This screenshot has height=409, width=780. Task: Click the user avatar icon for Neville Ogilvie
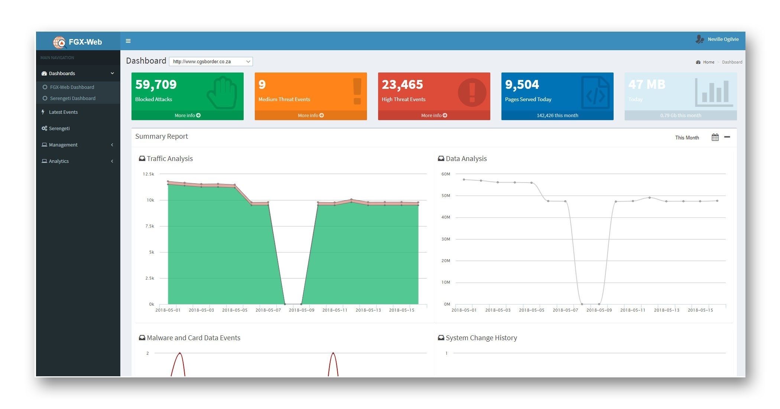700,39
